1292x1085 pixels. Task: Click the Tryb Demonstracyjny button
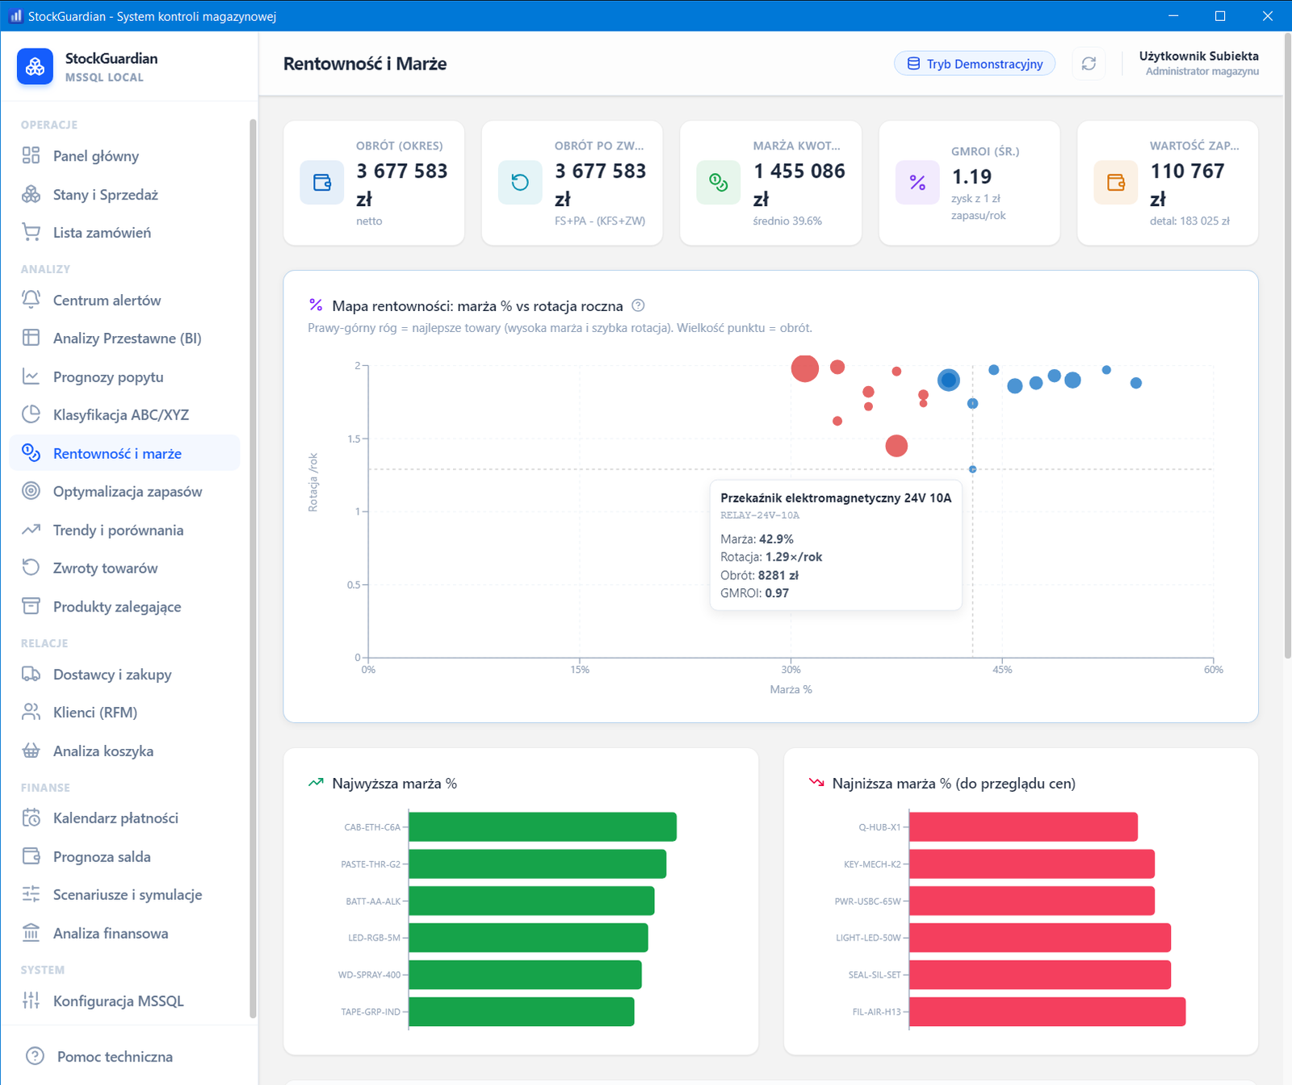coord(975,64)
